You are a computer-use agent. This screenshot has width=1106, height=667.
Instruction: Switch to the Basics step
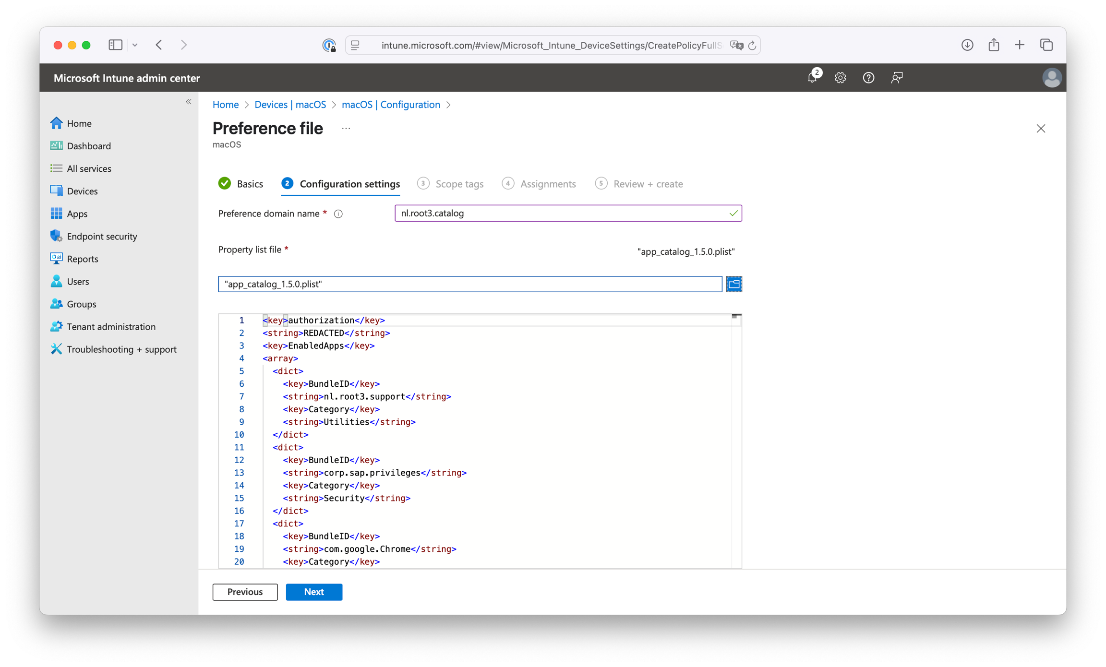pos(241,184)
